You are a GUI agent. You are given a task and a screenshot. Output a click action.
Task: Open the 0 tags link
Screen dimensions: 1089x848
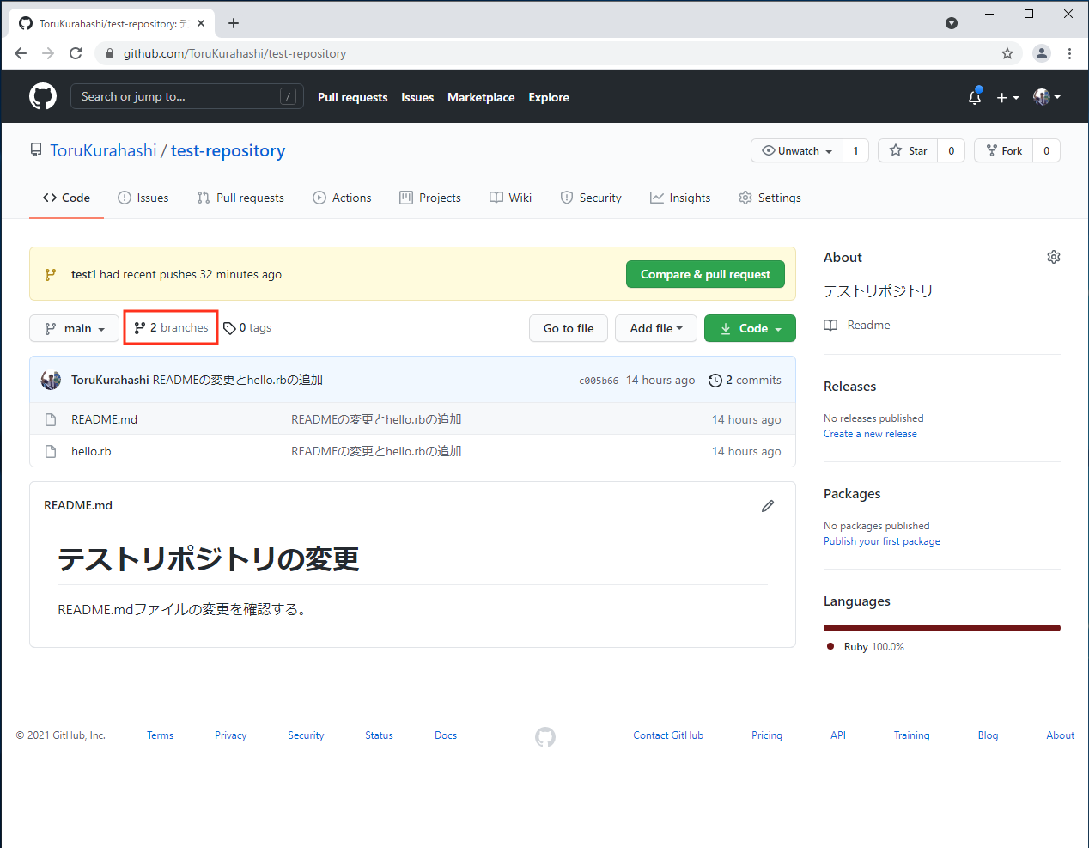pyautogui.click(x=247, y=327)
